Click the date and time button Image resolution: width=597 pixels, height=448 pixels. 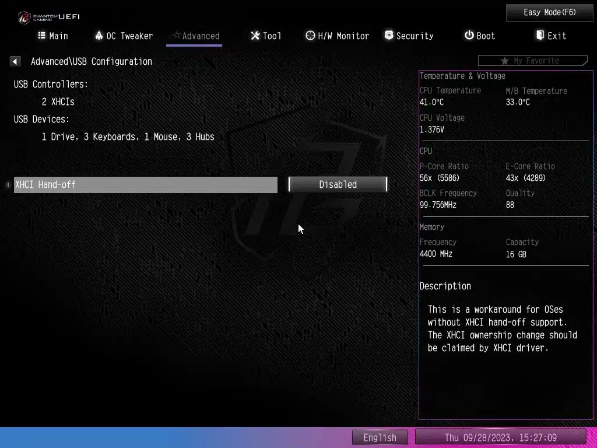(500, 437)
